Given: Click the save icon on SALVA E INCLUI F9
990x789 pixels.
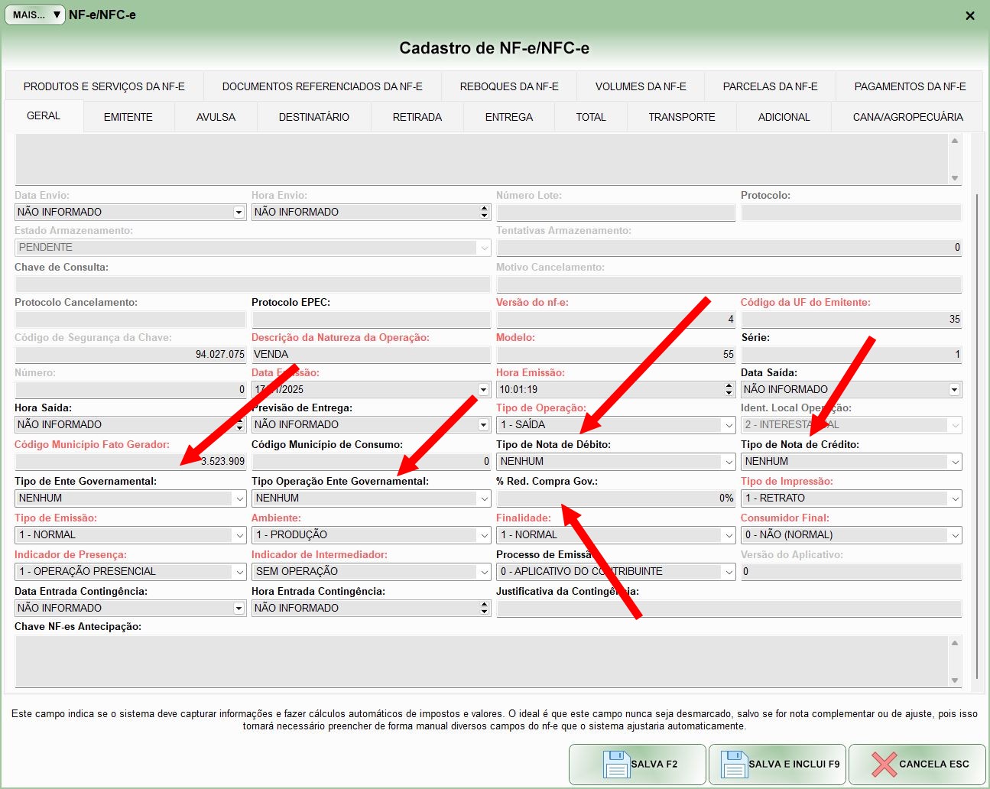Looking at the screenshot, I should tap(734, 764).
